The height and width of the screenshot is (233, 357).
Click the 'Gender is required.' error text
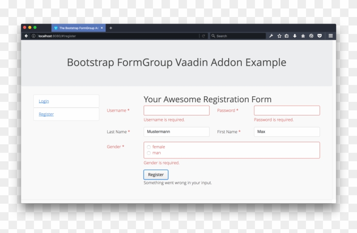[x=161, y=163]
